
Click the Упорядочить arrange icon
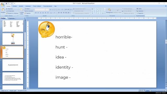[109, 10]
